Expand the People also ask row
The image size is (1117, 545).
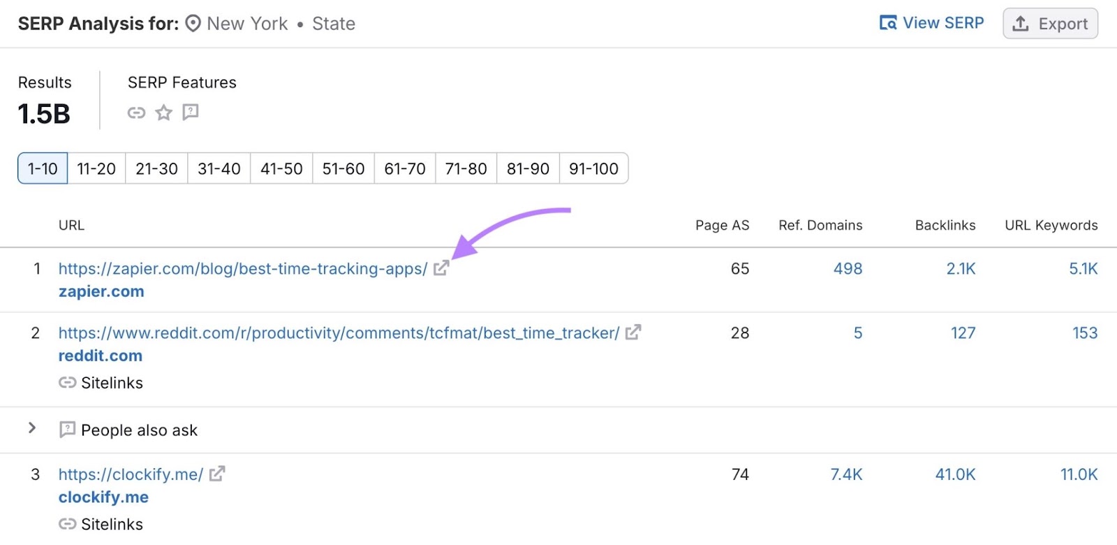click(32, 429)
